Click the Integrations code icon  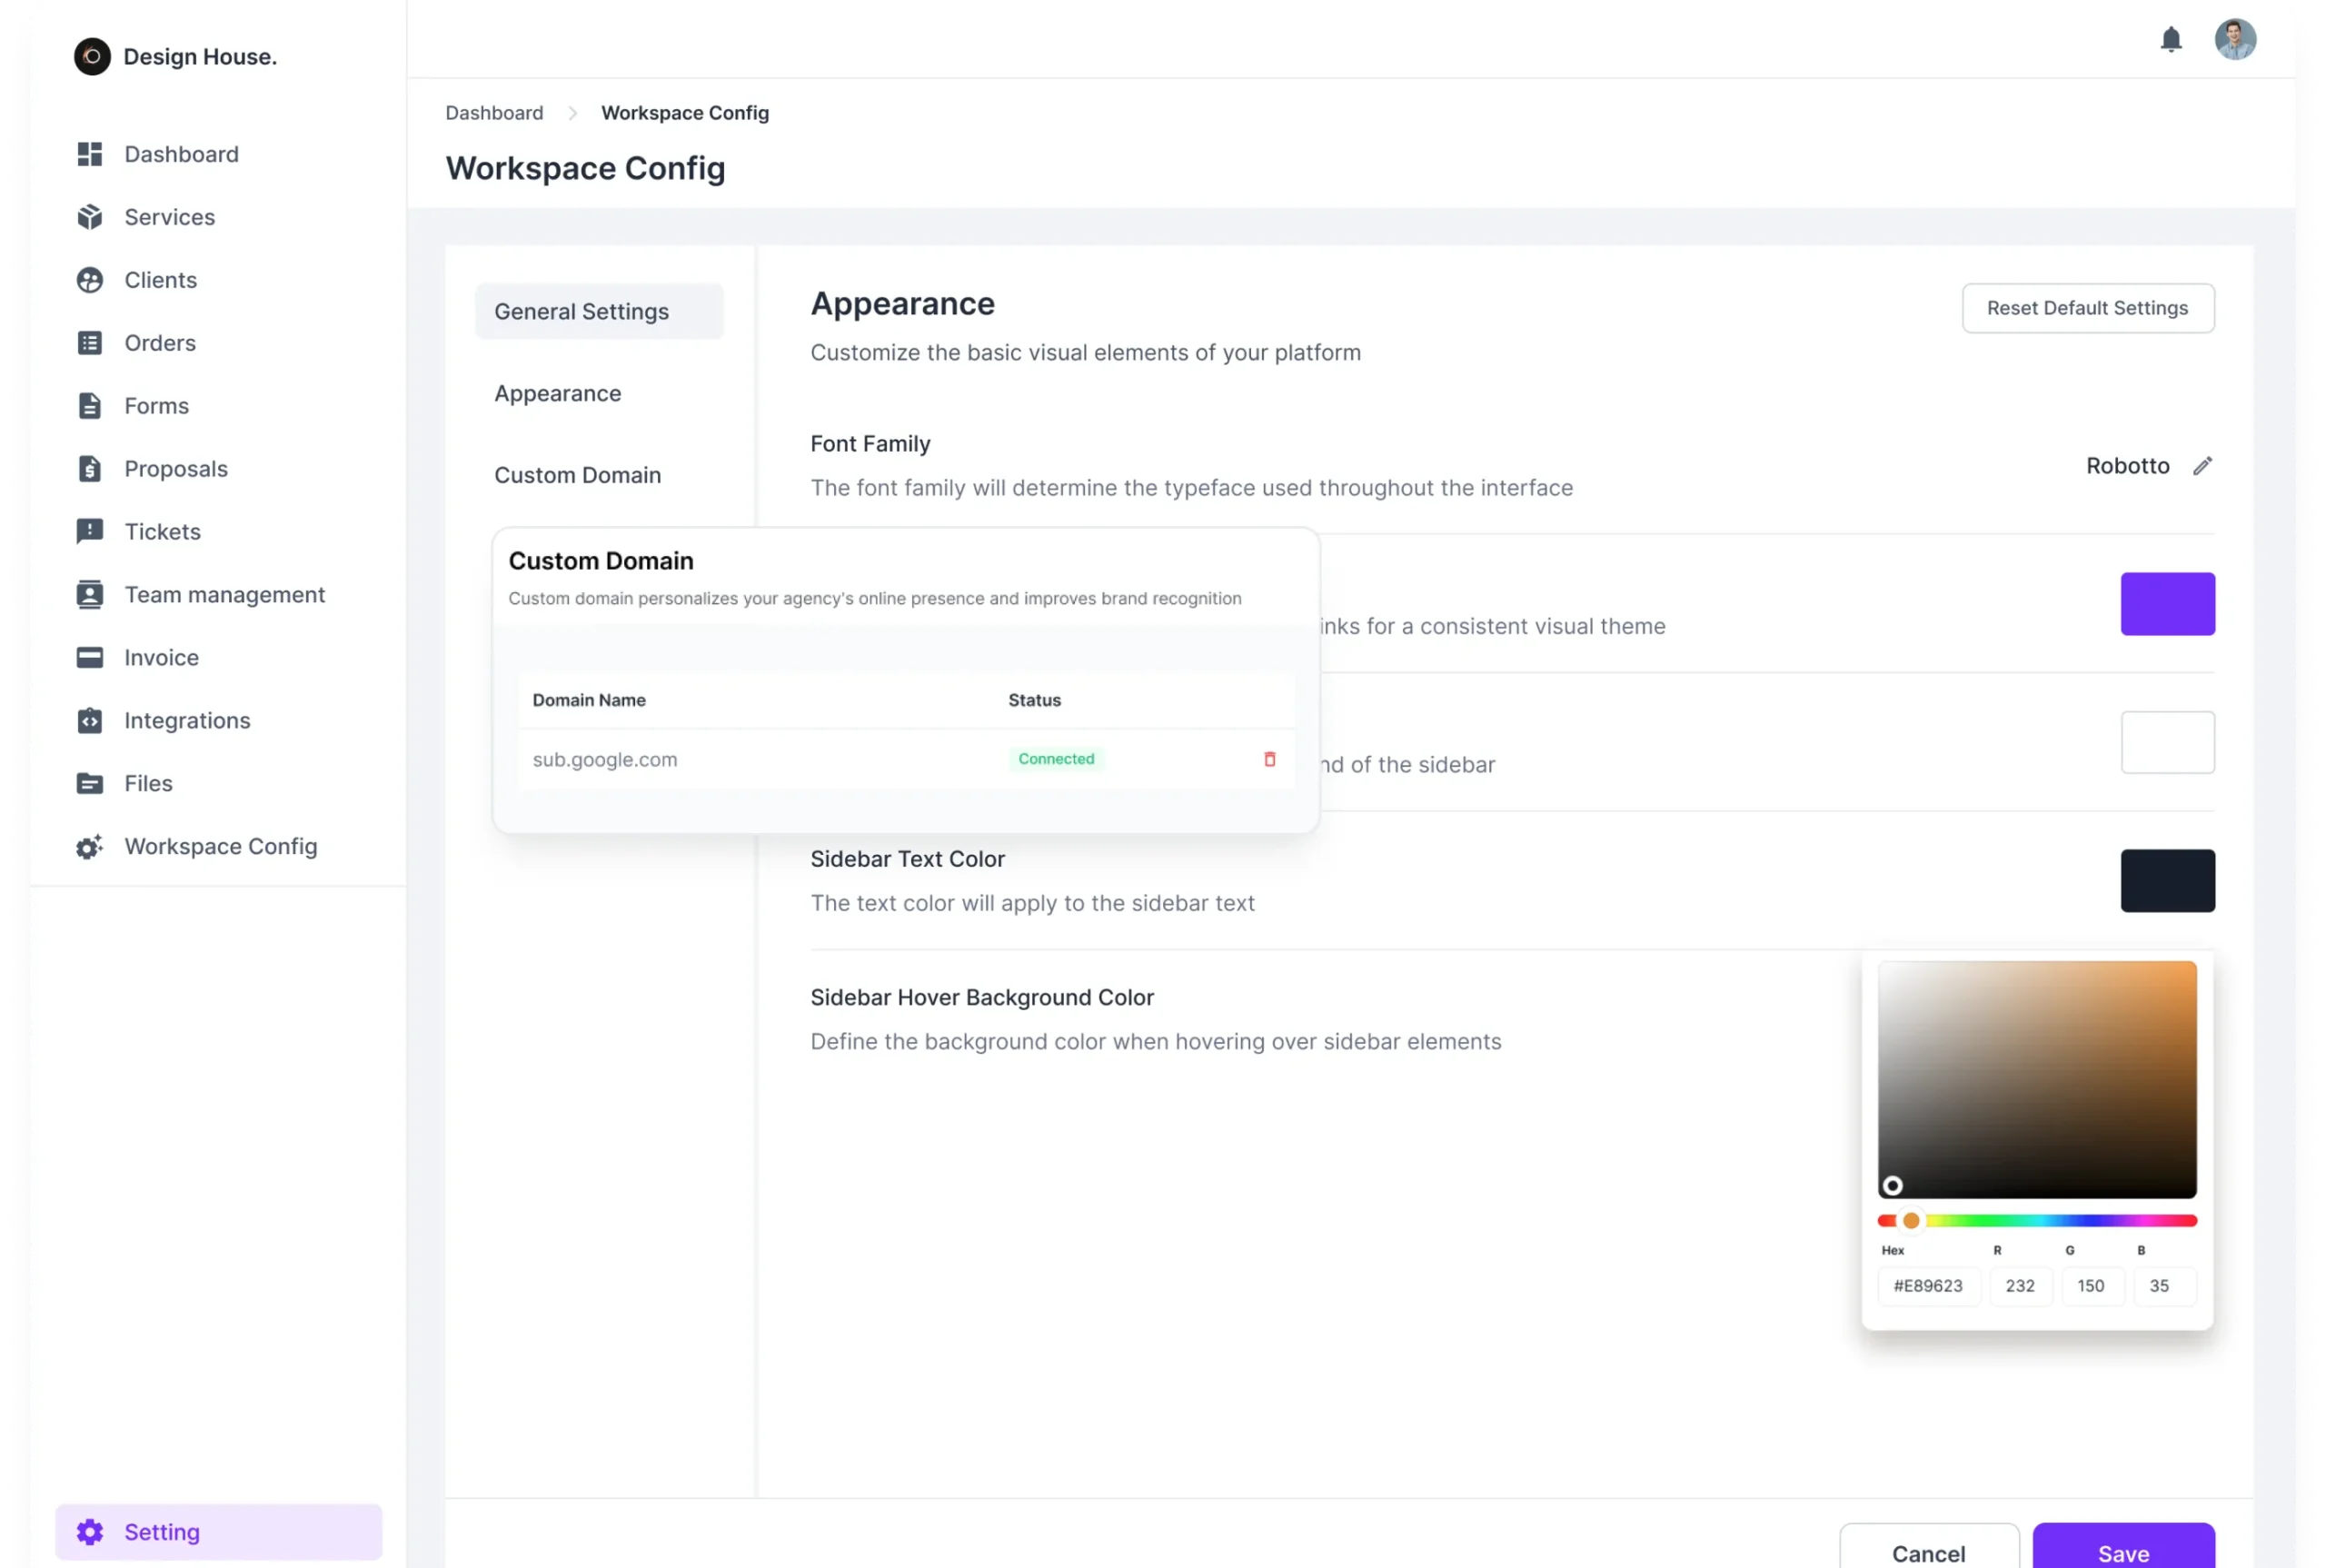click(x=90, y=720)
